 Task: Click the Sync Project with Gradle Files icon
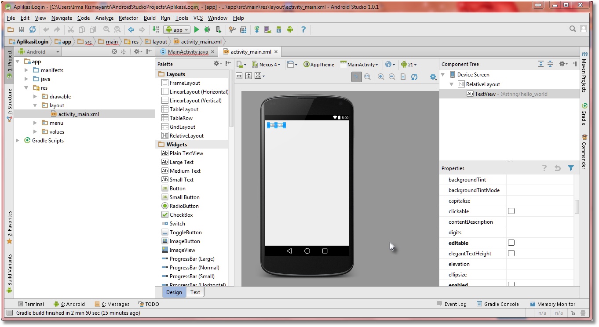pyautogui.click(x=257, y=29)
